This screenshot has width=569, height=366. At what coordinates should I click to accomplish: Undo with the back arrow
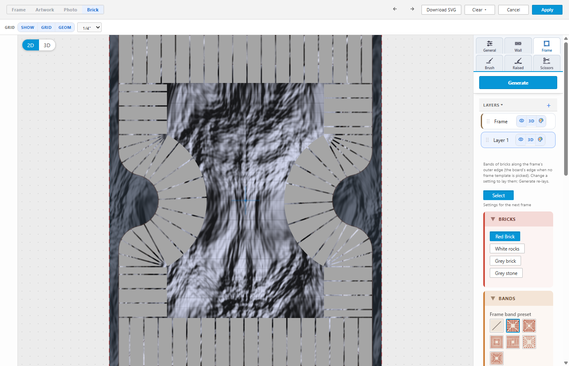point(395,9)
